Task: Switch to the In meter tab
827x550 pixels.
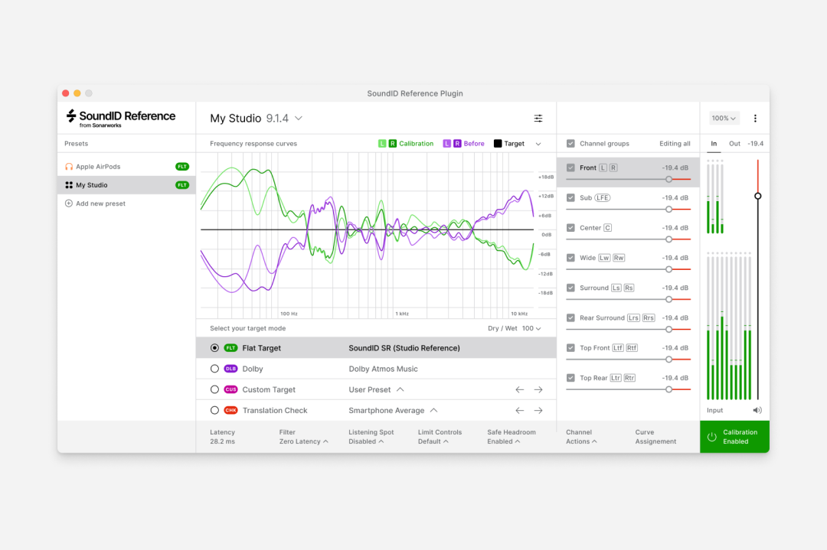Action: [714, 144]
